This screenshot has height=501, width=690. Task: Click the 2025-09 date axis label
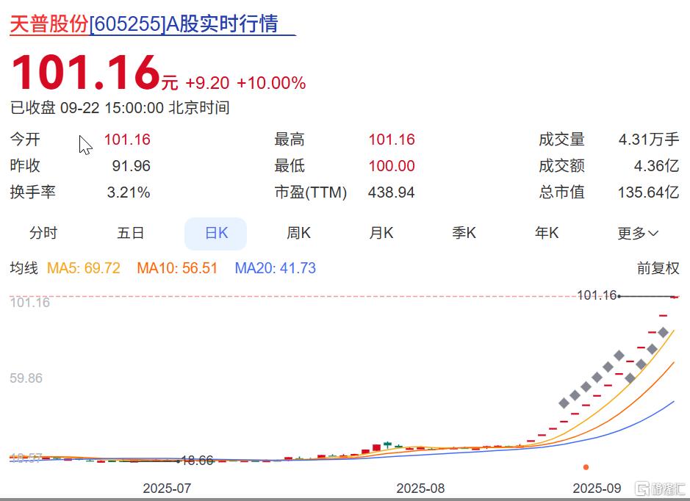click(x=597, y=489)
